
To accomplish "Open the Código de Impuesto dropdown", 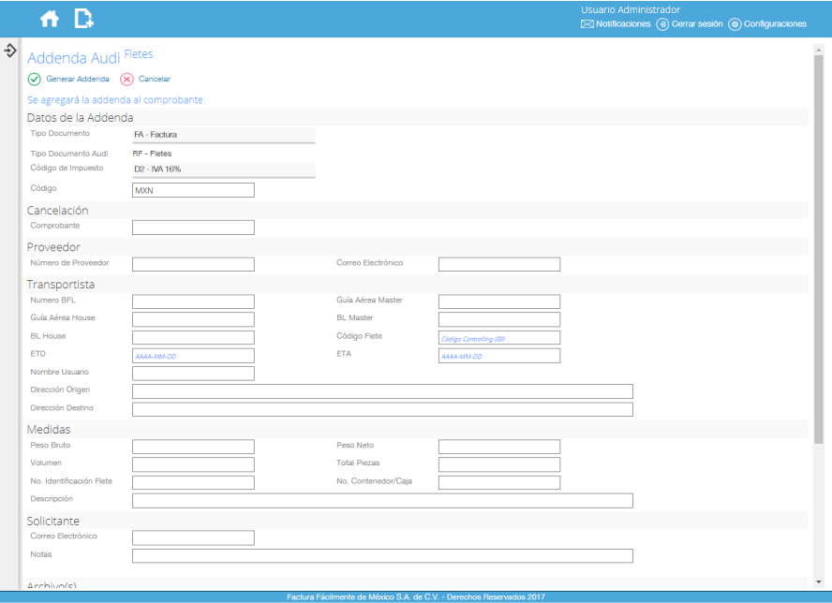I will 223,169.
